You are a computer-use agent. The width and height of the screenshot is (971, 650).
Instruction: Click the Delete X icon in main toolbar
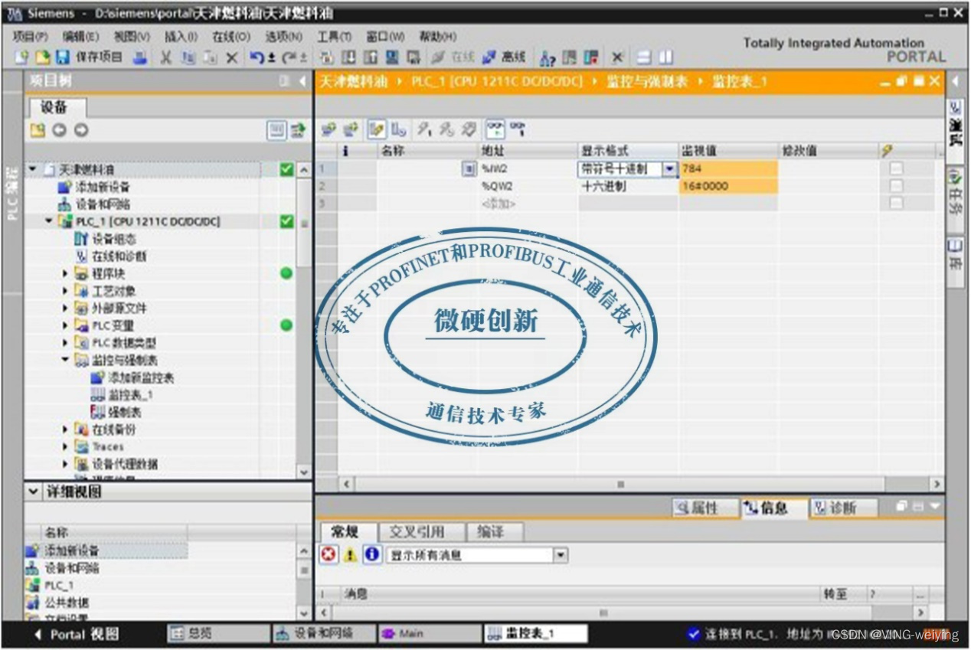point(231,57)
